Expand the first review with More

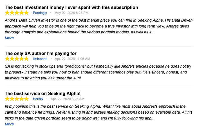(x=9, y=38)
